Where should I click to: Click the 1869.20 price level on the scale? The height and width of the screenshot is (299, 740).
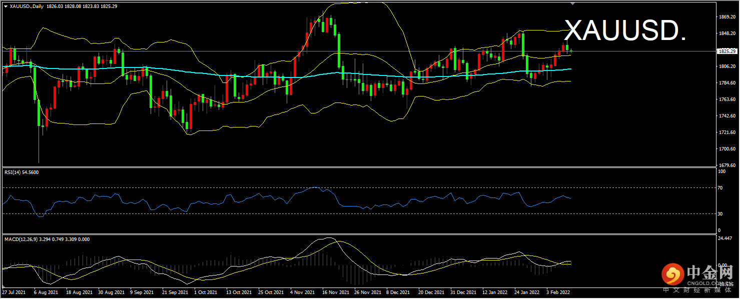coord(726,17)
